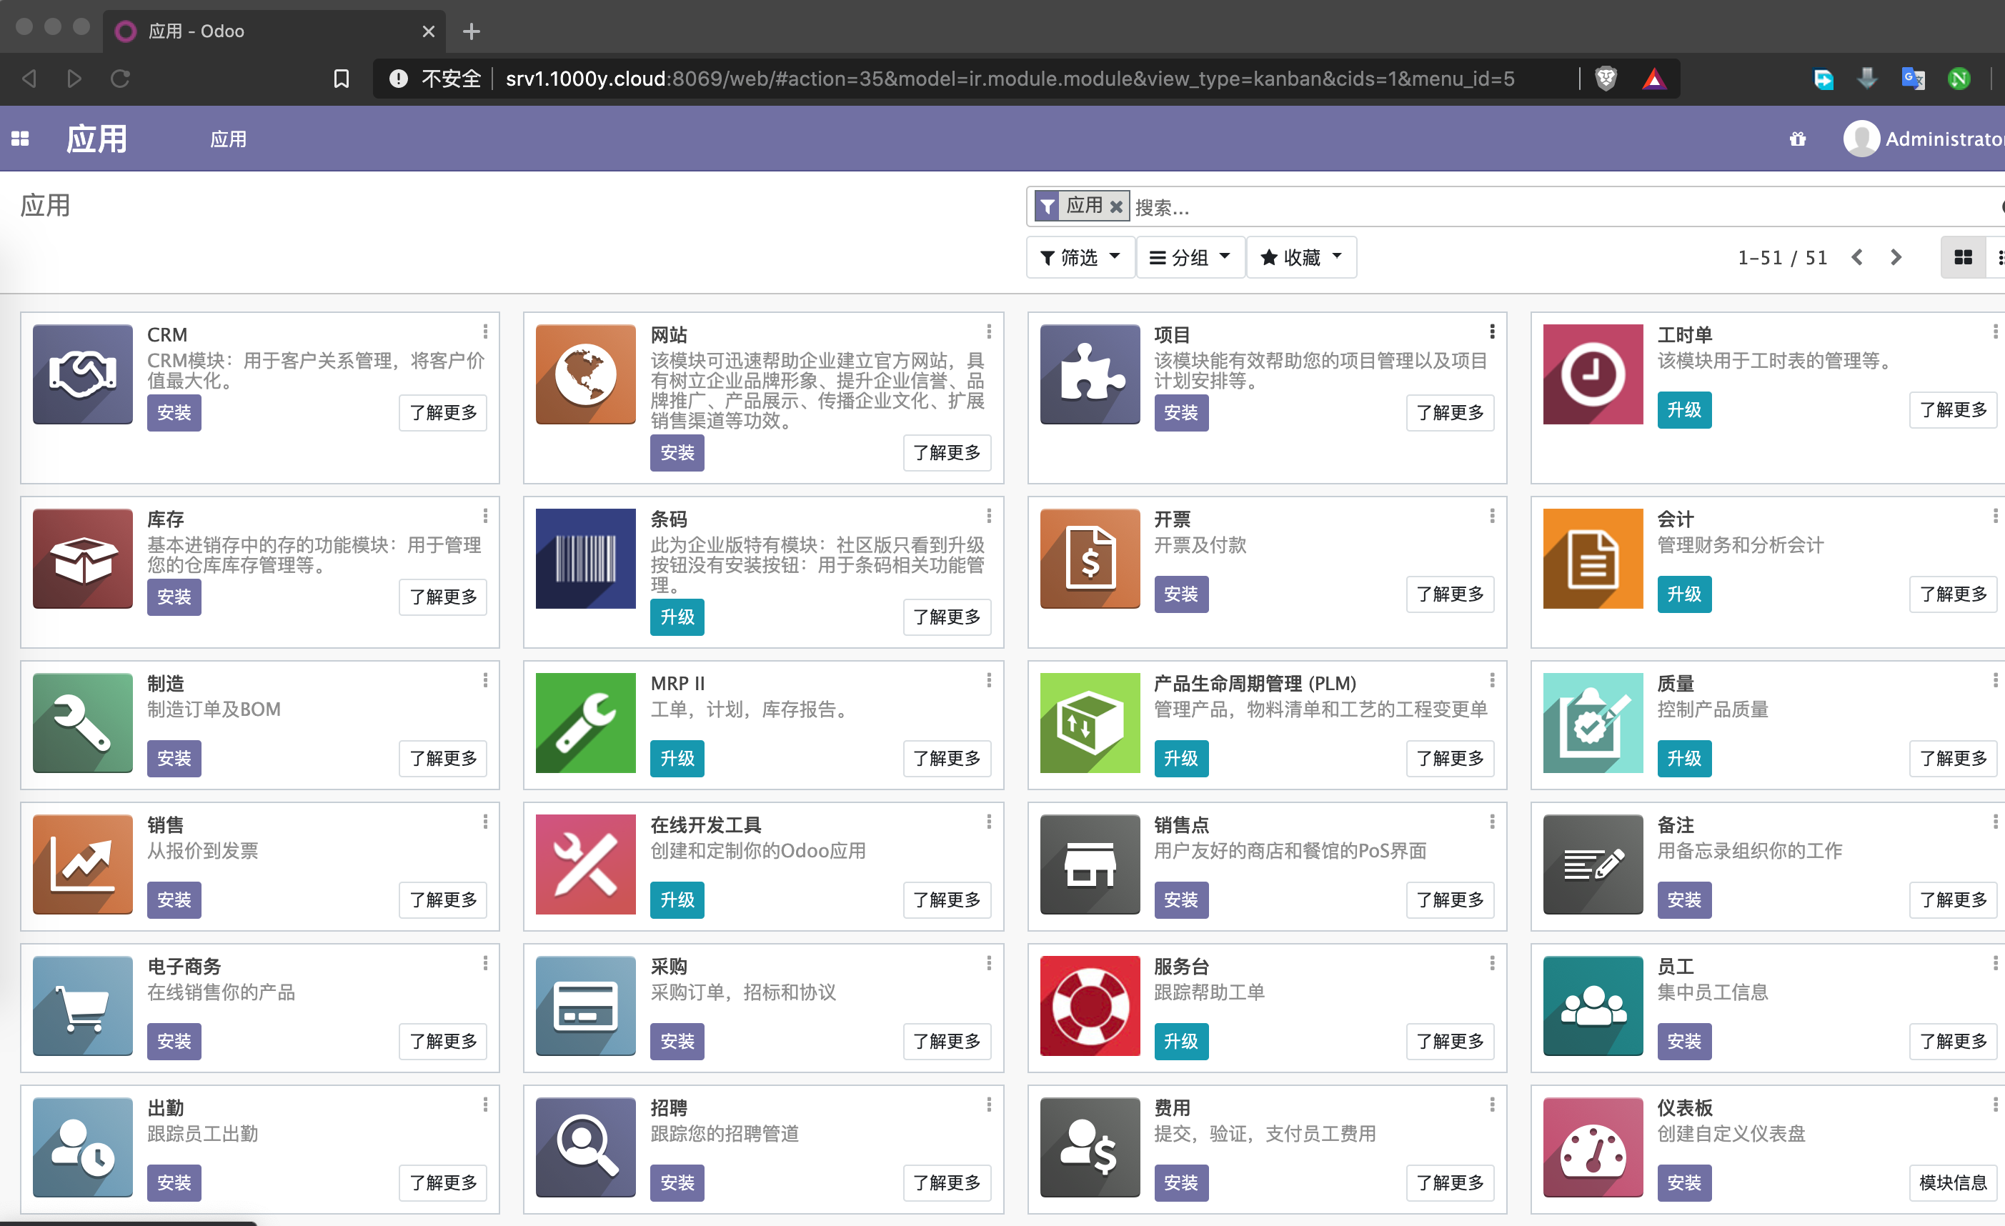The image size is (2005, 1226).
Task: Click the browser address bar URL
Action: (1010, 78)
